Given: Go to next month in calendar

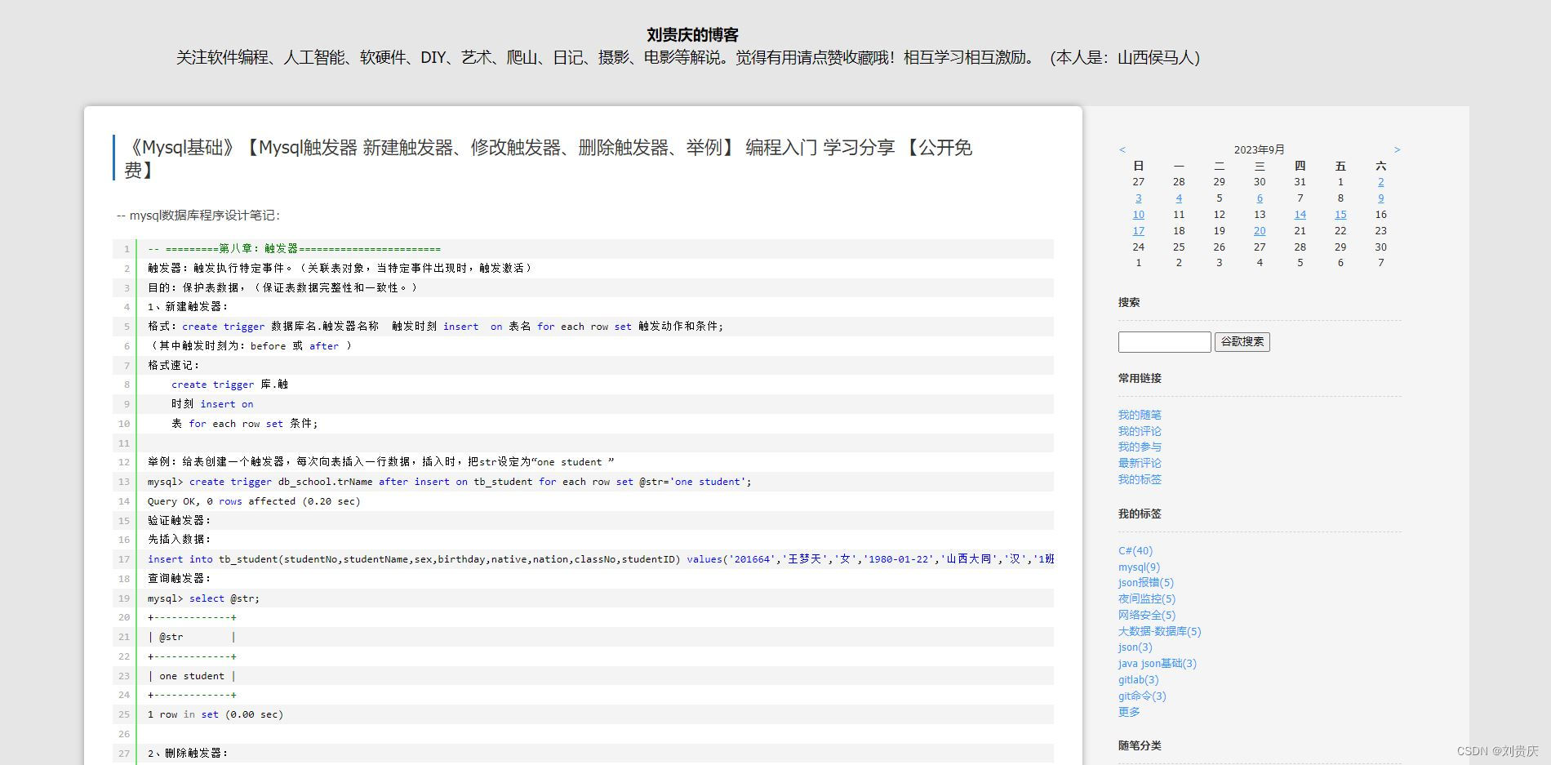Looking at the screenshot, I should [x=1397, y=149].
